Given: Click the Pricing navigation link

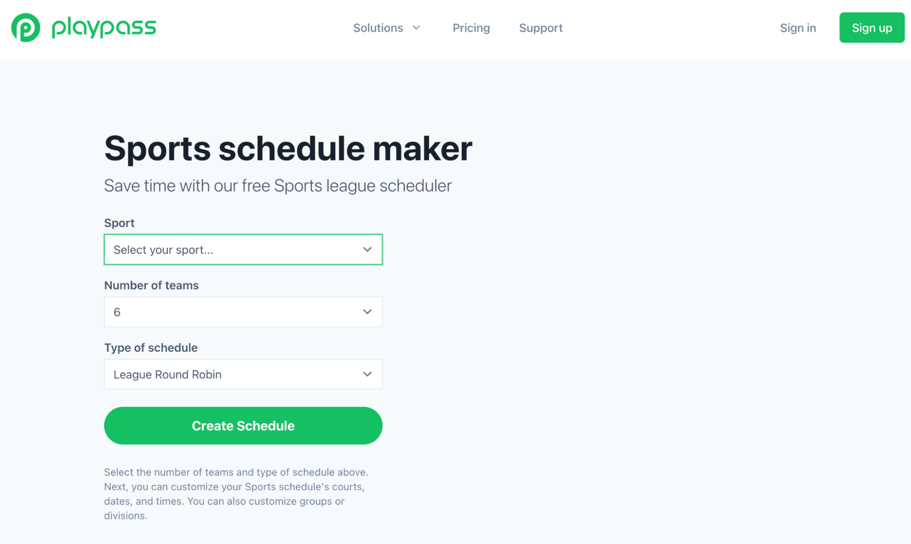Looking at the screenshot, I should [471, 27].
